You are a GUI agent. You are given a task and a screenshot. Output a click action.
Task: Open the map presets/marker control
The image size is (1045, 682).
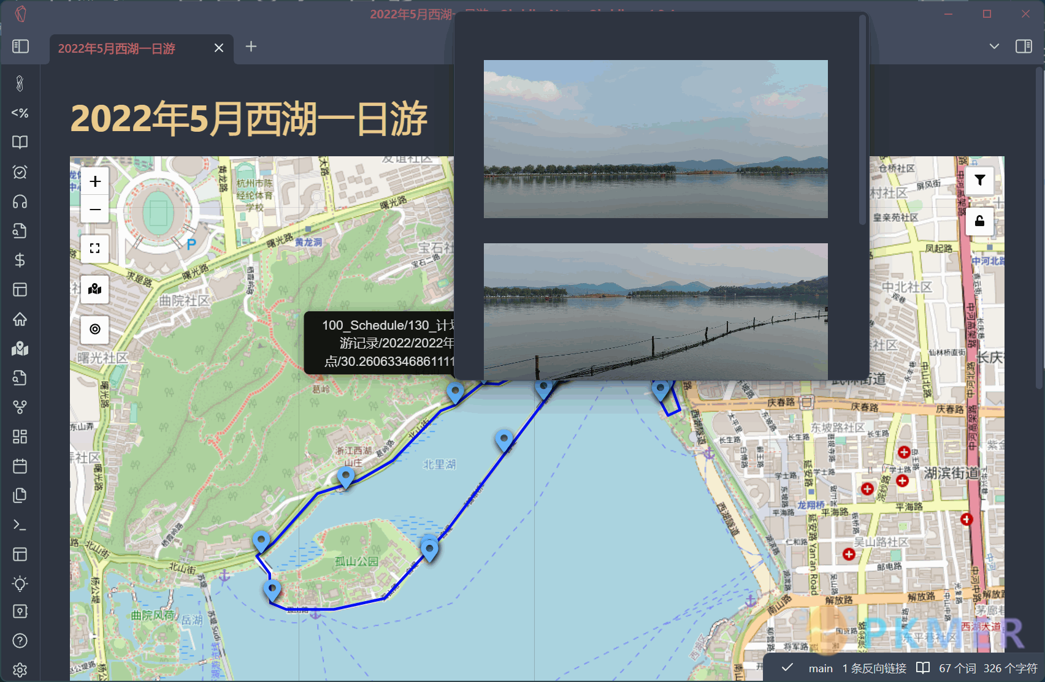tap(95, 289)
